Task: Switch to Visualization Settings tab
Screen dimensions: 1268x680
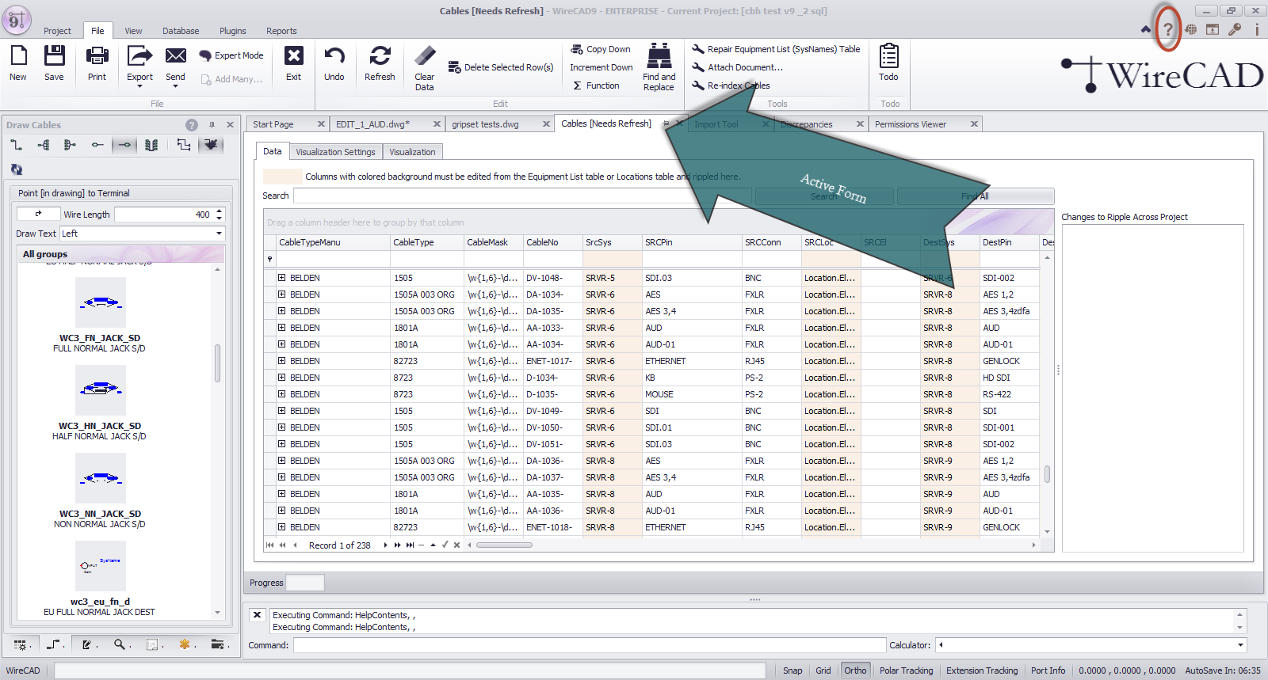Action: 335,152
